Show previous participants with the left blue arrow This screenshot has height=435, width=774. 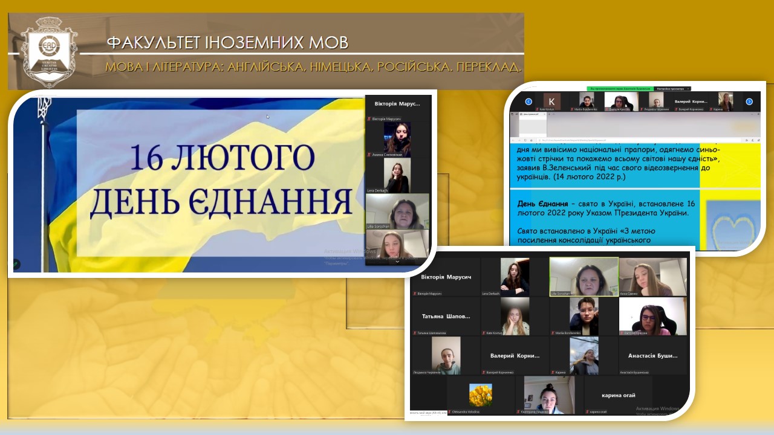(528, 101)
